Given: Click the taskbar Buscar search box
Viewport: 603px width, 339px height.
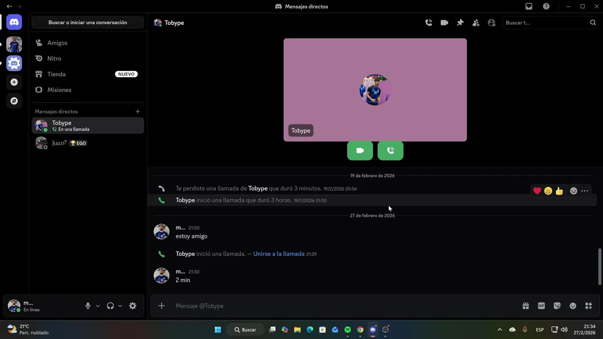Looking at the screenshot, I should [245, 330].
